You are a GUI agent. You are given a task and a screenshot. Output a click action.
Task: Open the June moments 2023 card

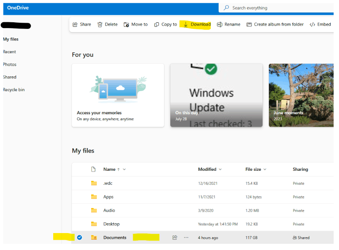click(x=301, y=95)
